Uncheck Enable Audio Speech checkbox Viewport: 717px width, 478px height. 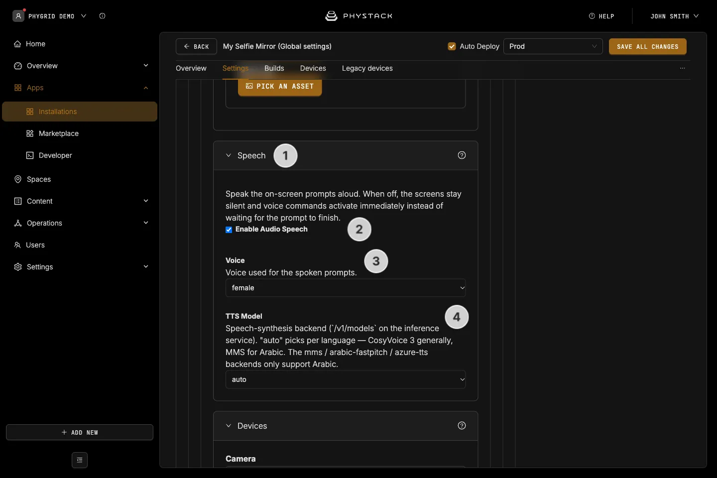pyautogui.click(x=229, y=230)
